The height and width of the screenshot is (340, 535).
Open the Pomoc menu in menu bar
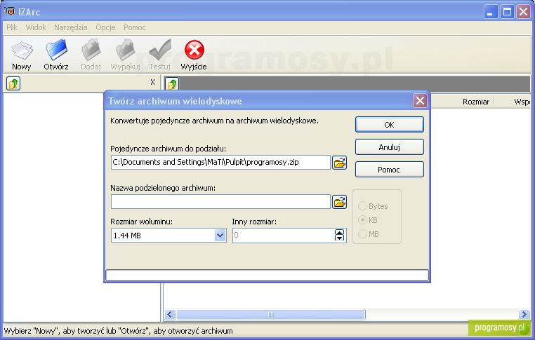134,27
